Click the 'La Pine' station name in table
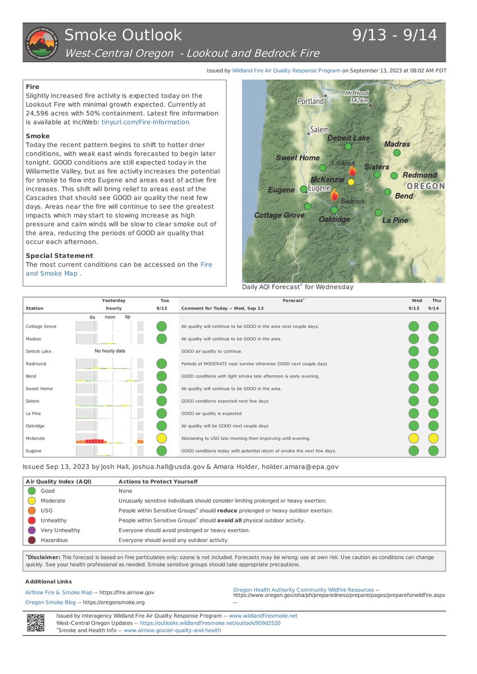Screen dimensions: 477x674 [x=34, y=413]
